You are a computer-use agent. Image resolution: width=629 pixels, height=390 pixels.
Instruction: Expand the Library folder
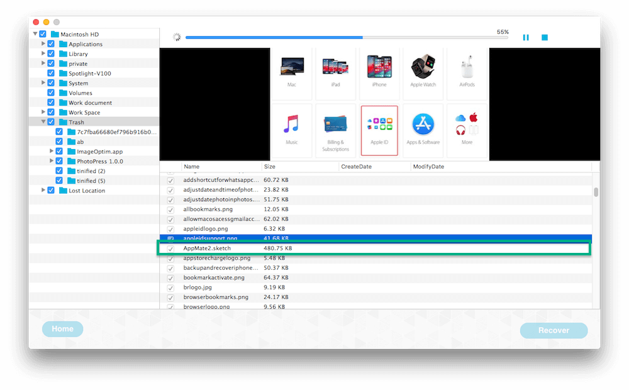(x=43, y=53)
